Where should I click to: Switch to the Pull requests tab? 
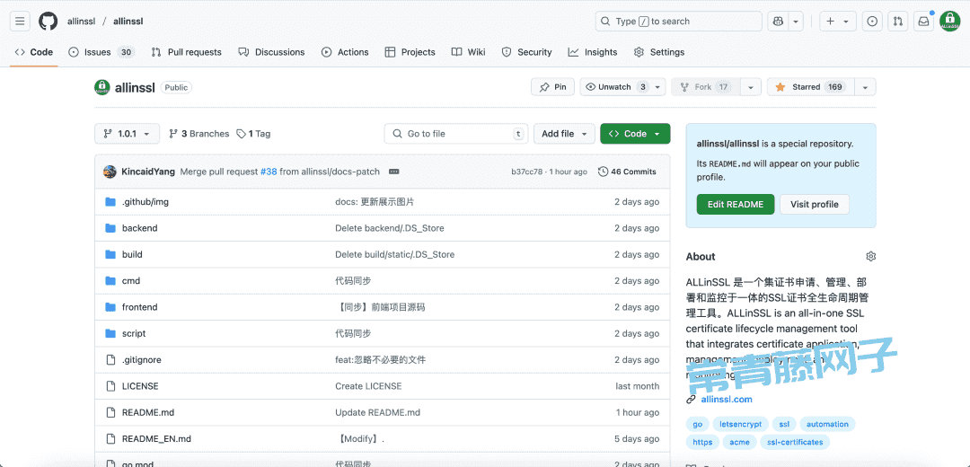[x=186, y=52]
